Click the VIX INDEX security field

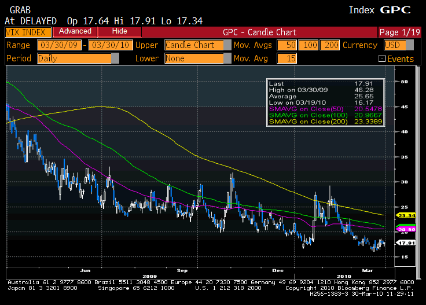(x=28, y=32)
